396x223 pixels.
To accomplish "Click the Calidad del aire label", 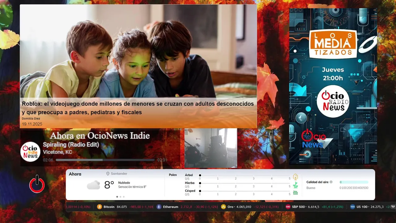I will [x=317, y=182].
